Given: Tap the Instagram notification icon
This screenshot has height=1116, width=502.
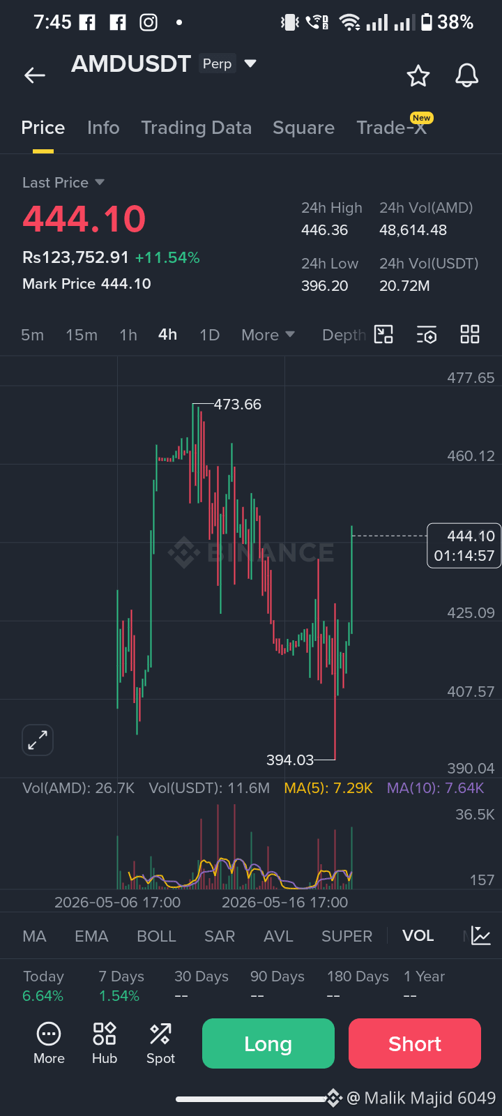Looking at the screenshot, I should 149,22.
